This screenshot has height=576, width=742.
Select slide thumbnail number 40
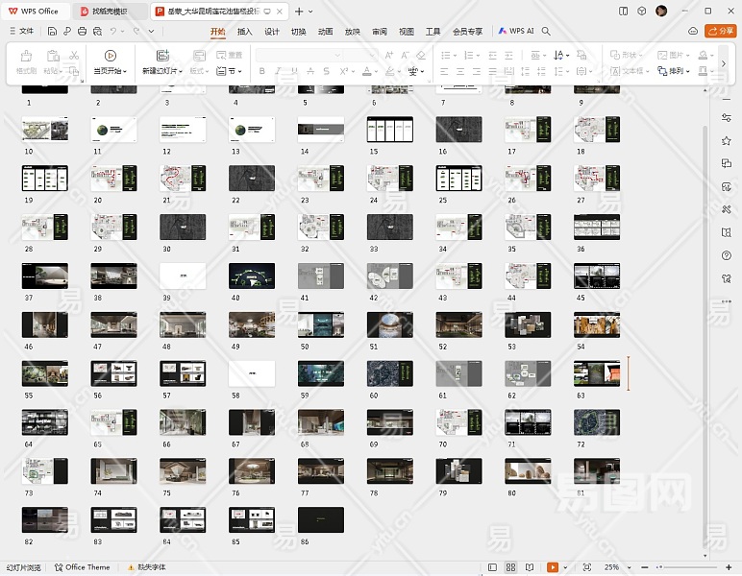pos(252,276)
